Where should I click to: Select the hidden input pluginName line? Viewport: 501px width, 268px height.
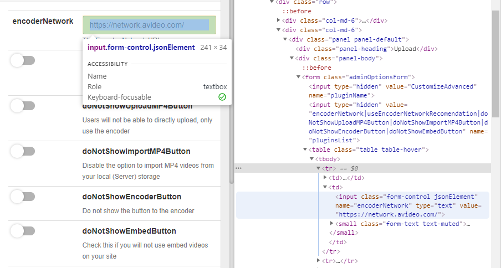pos(393,91)
